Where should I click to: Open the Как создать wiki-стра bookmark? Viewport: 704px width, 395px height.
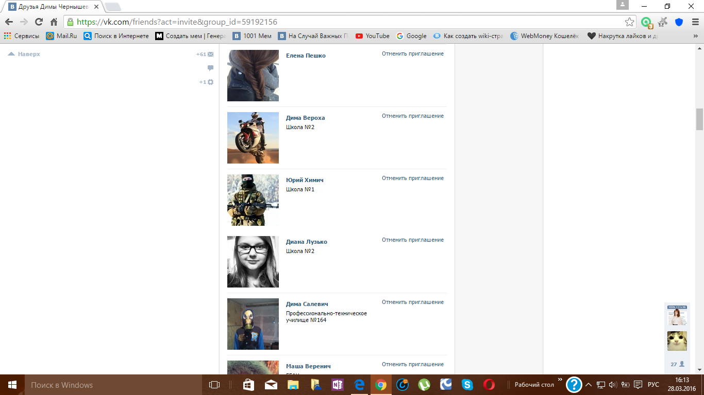coord(468,36)
